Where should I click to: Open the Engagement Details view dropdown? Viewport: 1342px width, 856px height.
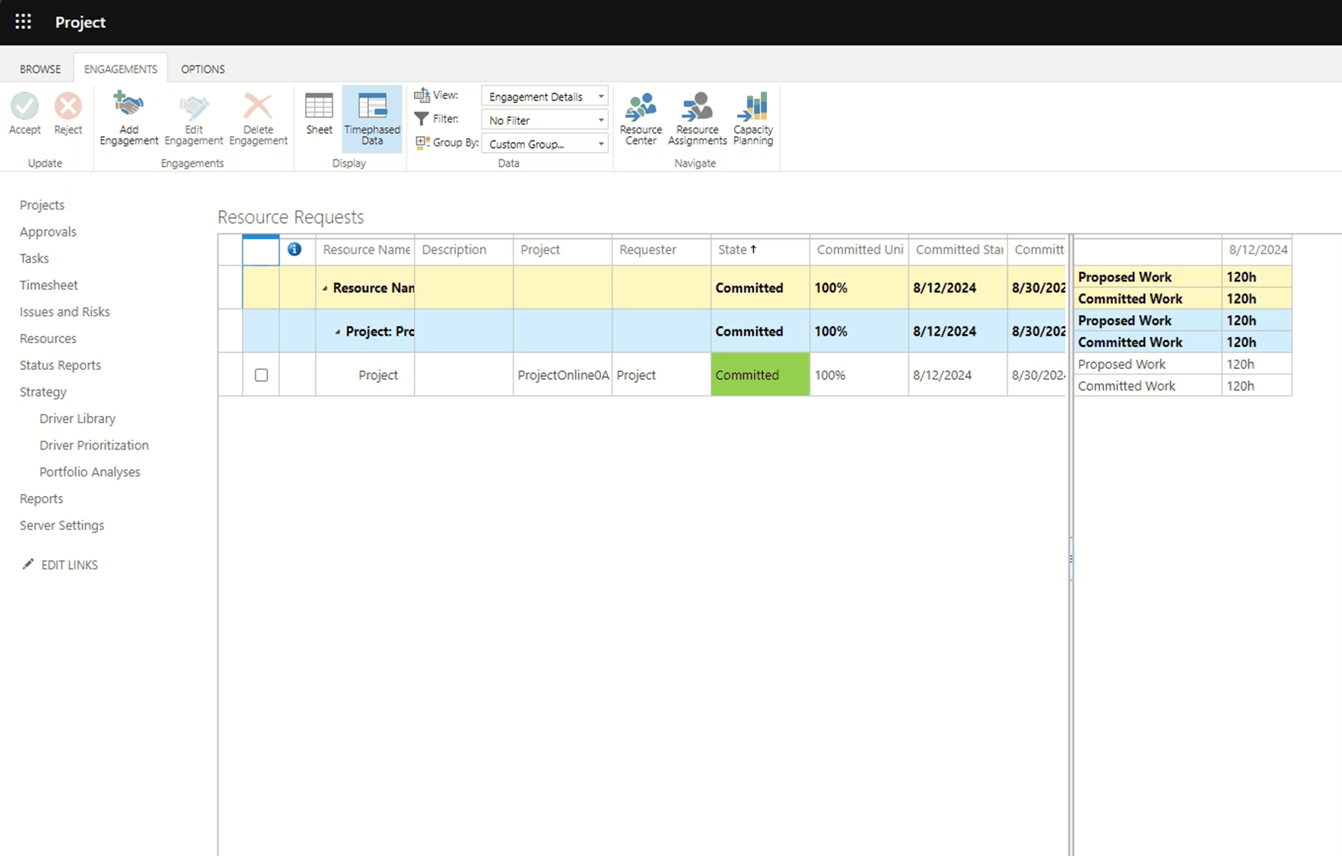click(545, 97)
